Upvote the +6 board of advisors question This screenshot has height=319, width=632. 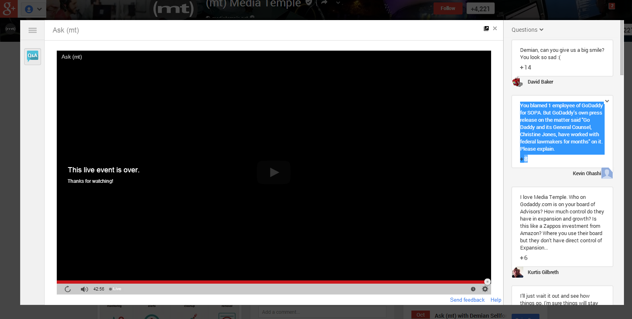click(x=523, y=258)
